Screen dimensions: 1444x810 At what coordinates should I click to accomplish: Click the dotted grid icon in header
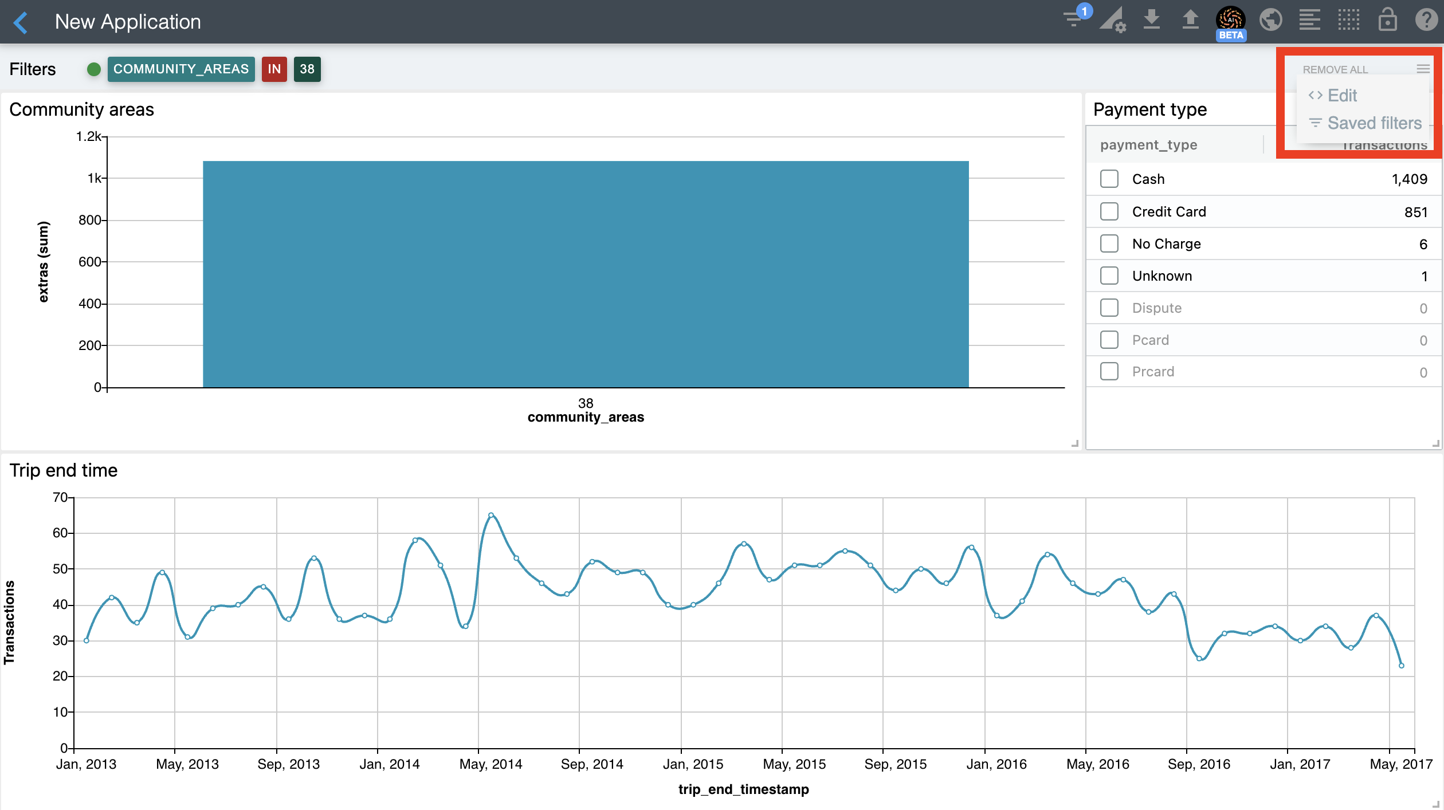point(1348,20)
